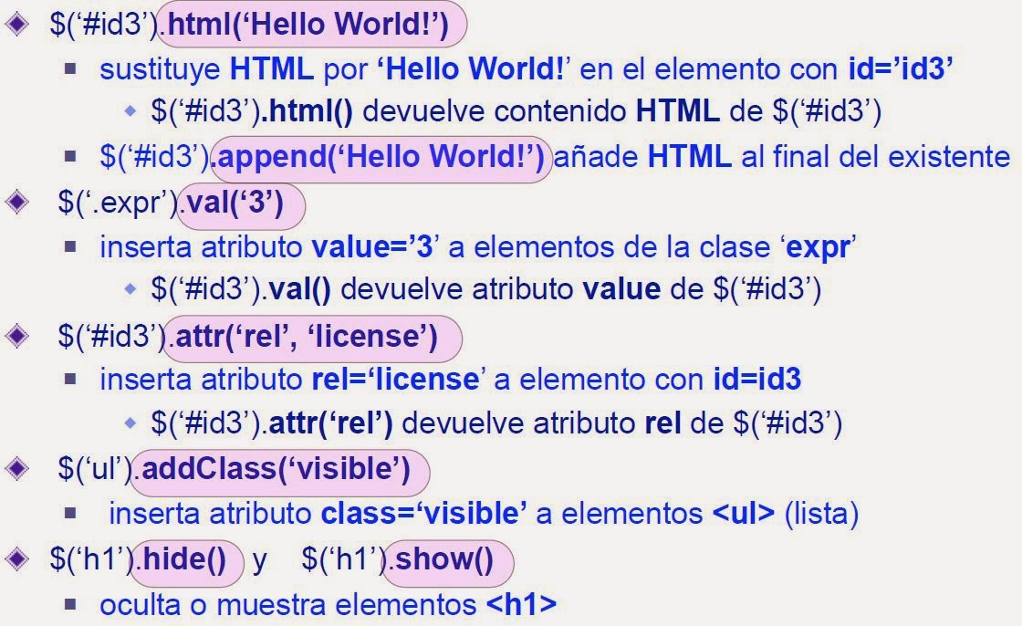
Task: Select the highlighted val('3') oval
Action: pyautogui.click(x=242, y=205)
